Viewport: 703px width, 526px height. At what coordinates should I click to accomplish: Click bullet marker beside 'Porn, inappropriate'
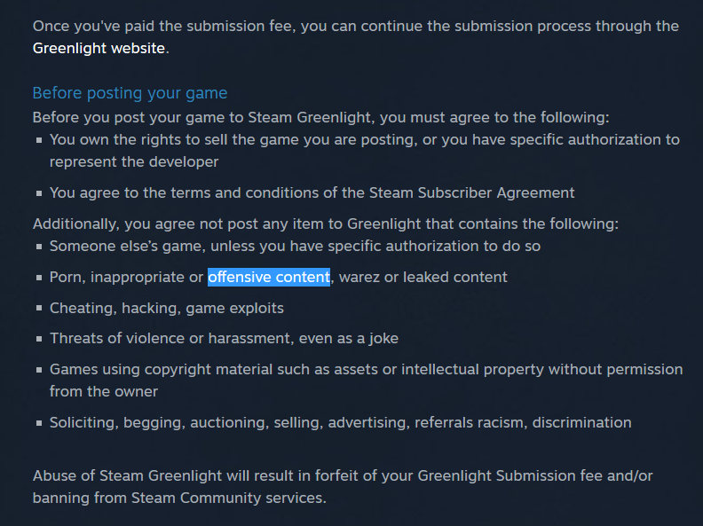pyautogui.click(x=39, y=278)
